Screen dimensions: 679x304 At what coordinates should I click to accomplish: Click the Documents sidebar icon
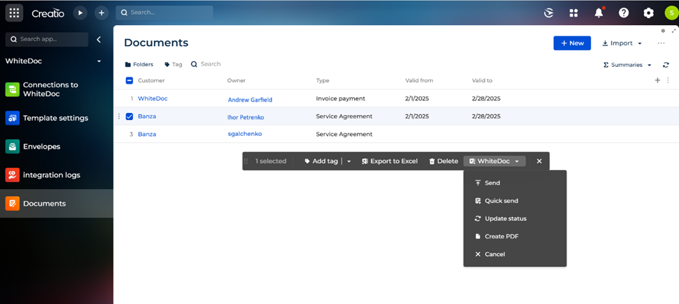tap(12, 204)
